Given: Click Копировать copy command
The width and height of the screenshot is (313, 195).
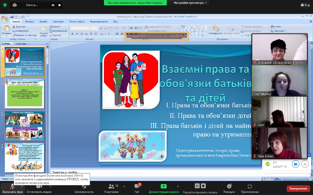Looking at the screenshot, I should [x=20, y=31].
